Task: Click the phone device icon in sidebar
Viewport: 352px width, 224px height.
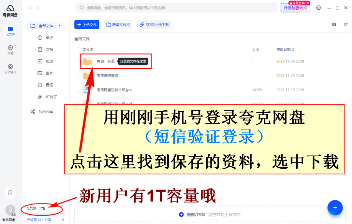Action: pos(10,193)
